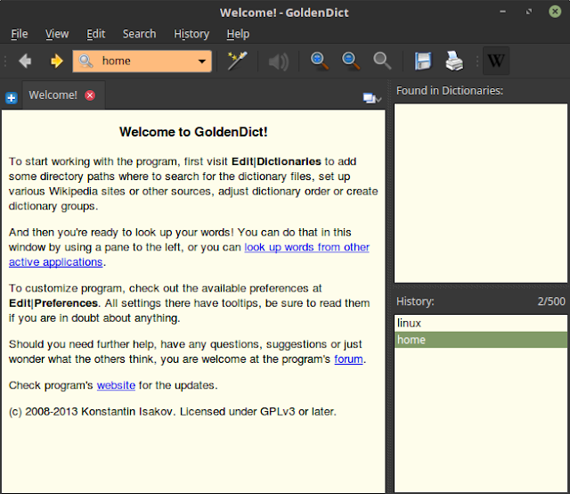Click the Wikipedia W dictionary icon
This screenshot has width=570, height=494.
point(496,61)
